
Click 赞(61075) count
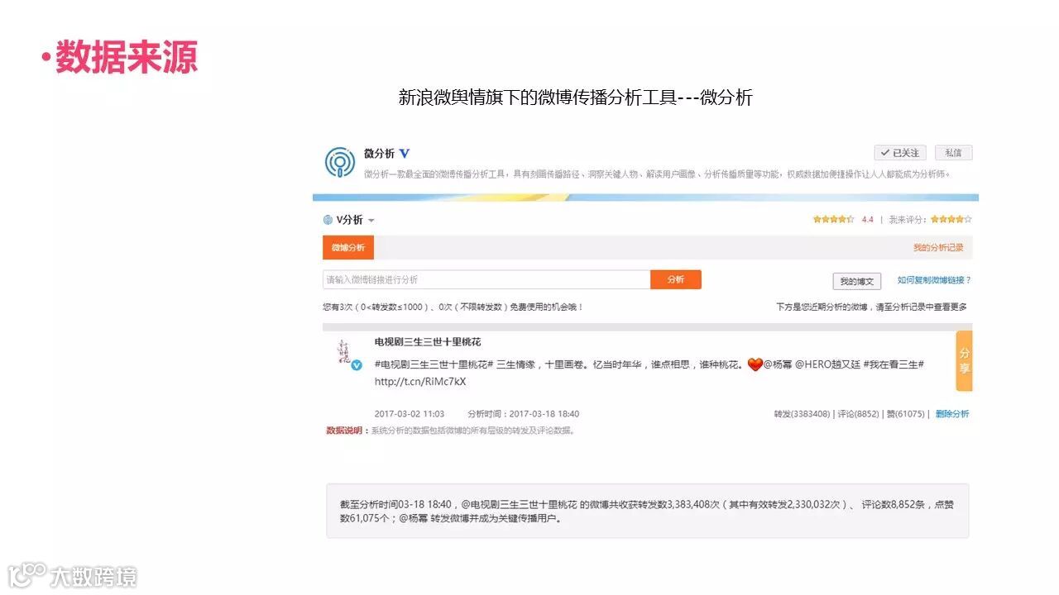[x=904, y=414]
